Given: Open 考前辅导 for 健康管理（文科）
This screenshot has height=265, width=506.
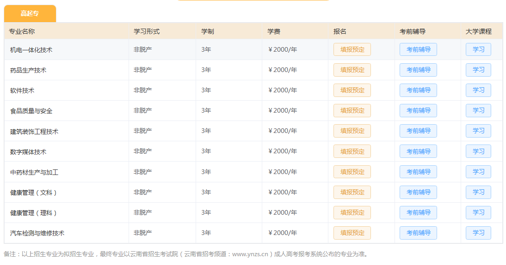Looking at the screenshot, I should click(418, 192).
